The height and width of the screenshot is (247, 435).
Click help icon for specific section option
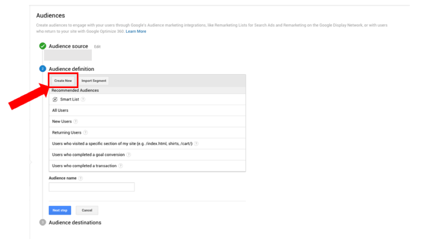197,144
